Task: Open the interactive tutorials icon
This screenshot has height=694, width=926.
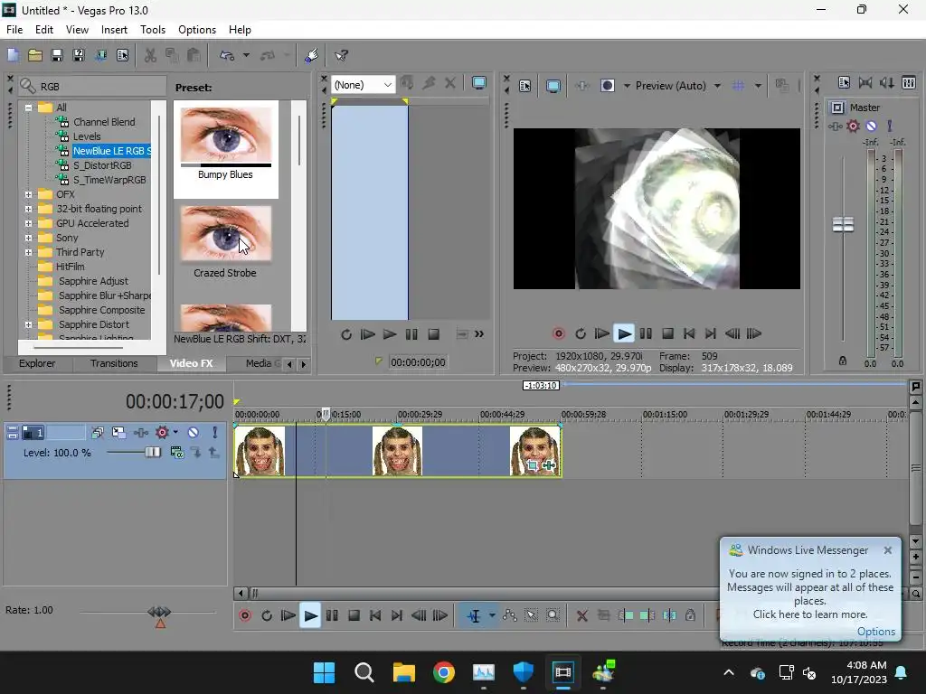Action: tap(311, 55)
